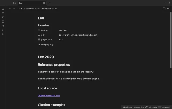Open Local Citation Page Jump breadcrumb
This screenshot has width=172, height=109.
(x=29, y=8)
